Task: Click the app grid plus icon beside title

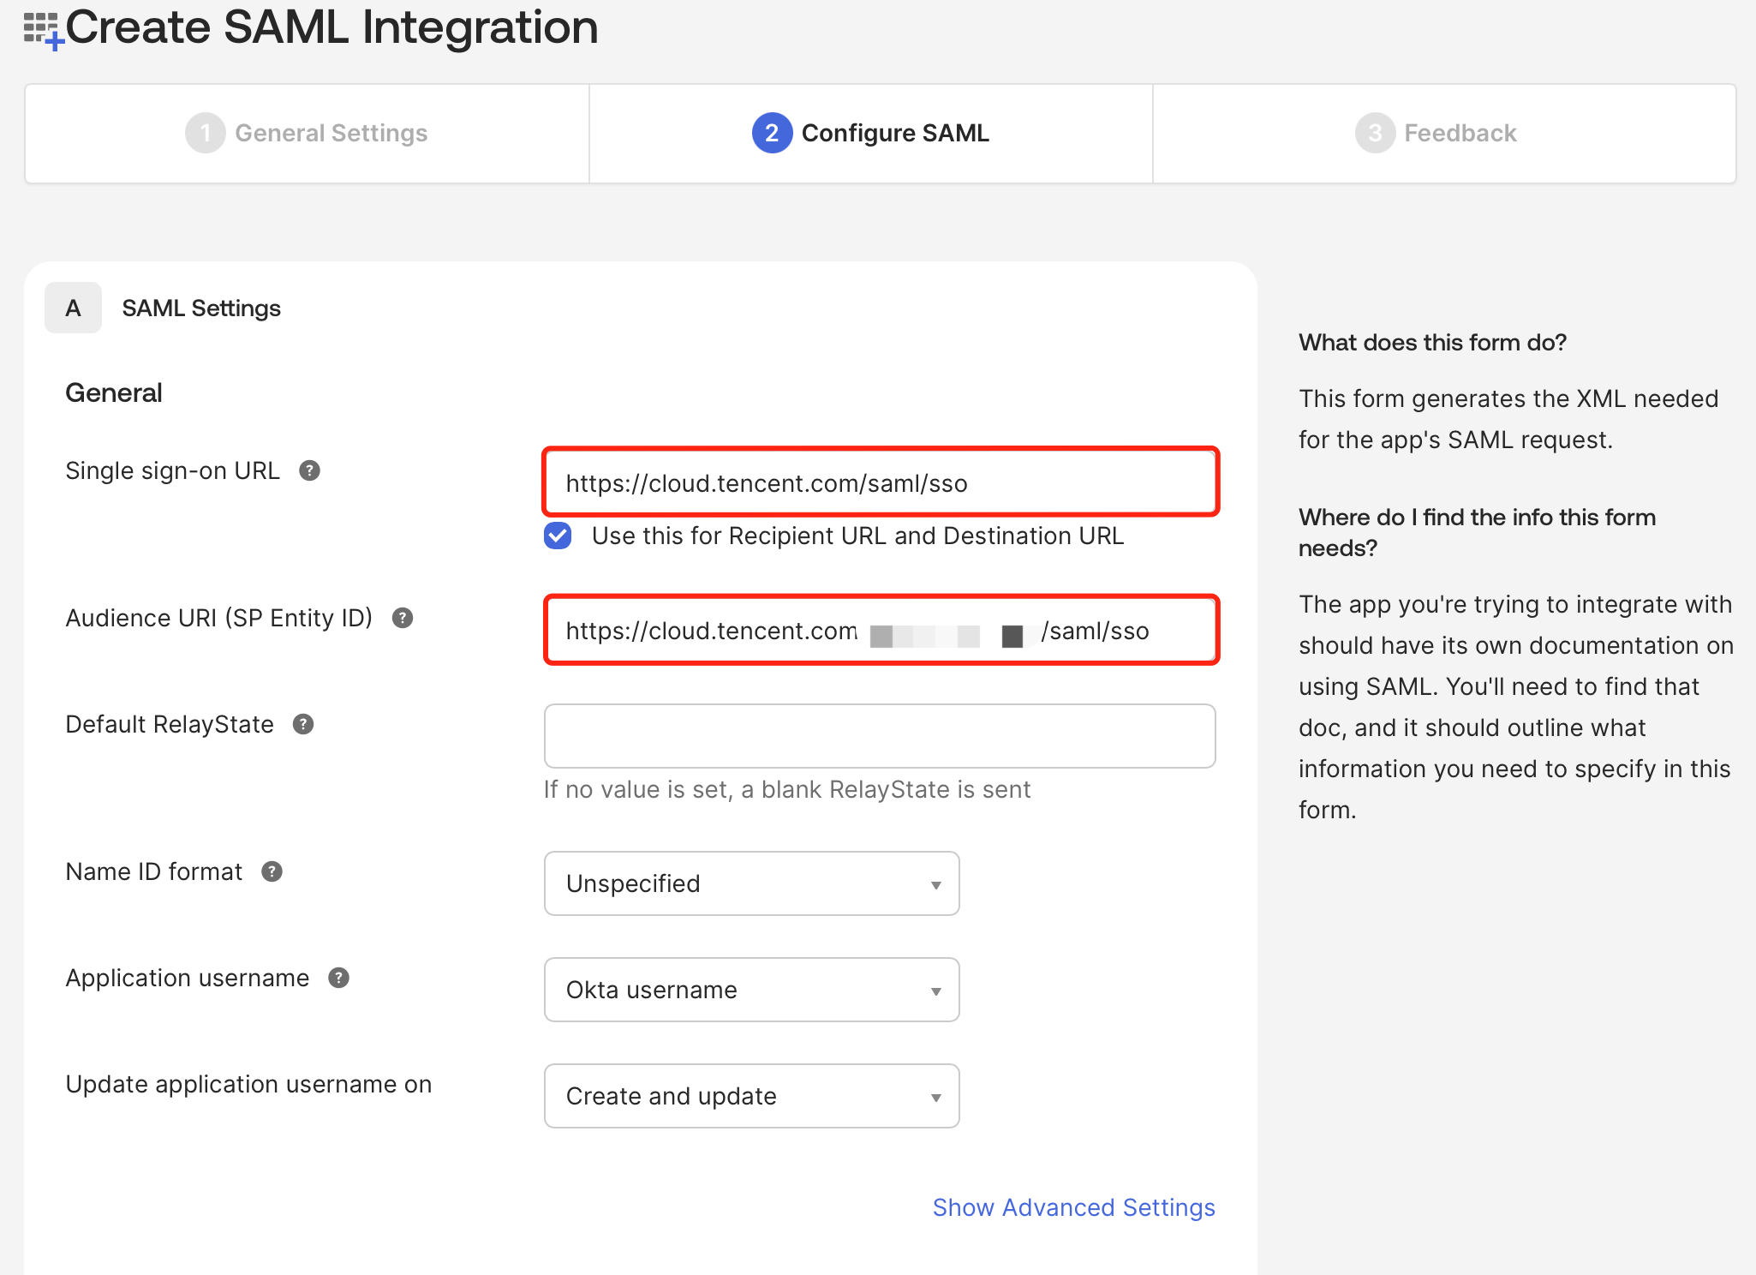Action: (42, 30)
